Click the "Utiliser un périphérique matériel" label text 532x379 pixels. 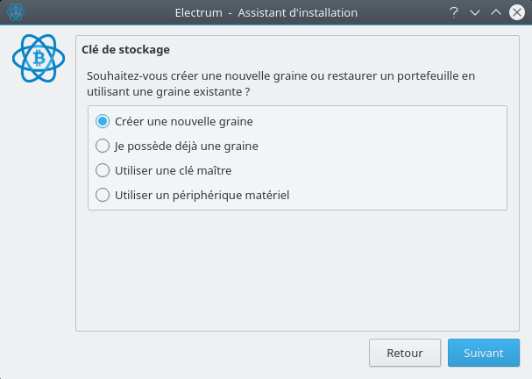tap(202, 195)
